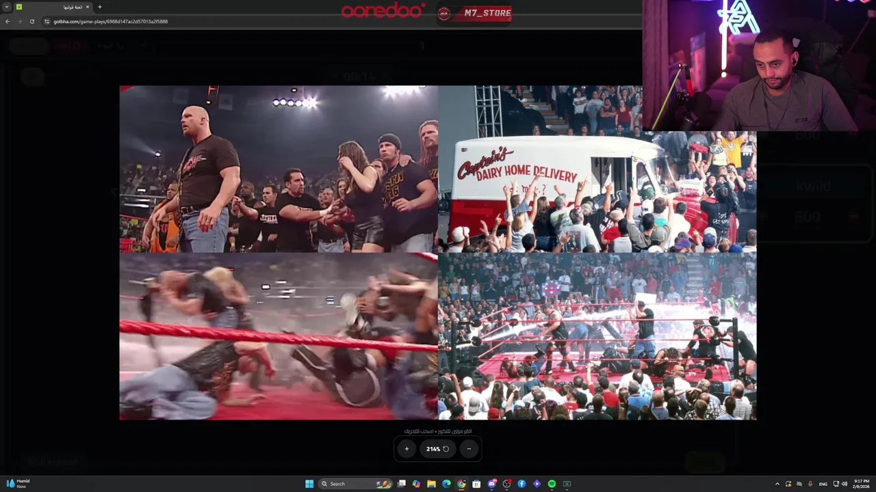Viewport: 876px width, 492px height.
Task: Open the volume speaker tray icon
Action: click(844, 484)
